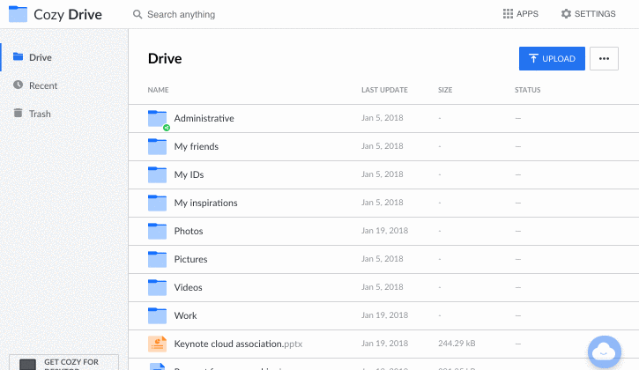Click the Keynote pptx file icon
Viewport: 639px width, 370px height.
point(157,344)
